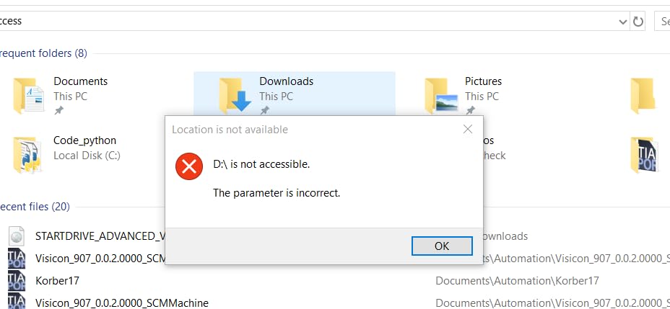Close the Location is not available dialog

tap(468, 129)
